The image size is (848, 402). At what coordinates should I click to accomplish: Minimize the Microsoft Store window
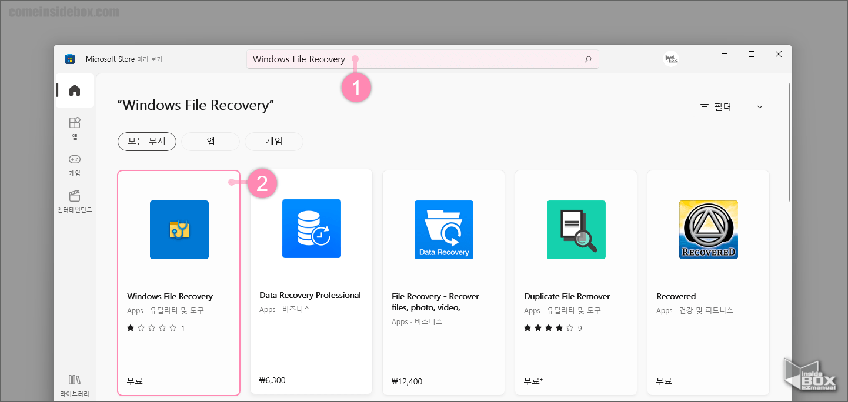pyautogui.click(x=725, y=54)
